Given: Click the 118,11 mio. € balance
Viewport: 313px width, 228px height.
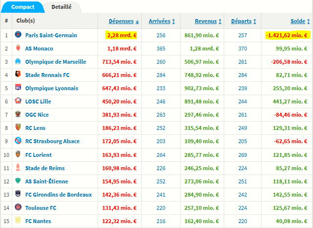Looking at the screenshot, I should [290, 181].
